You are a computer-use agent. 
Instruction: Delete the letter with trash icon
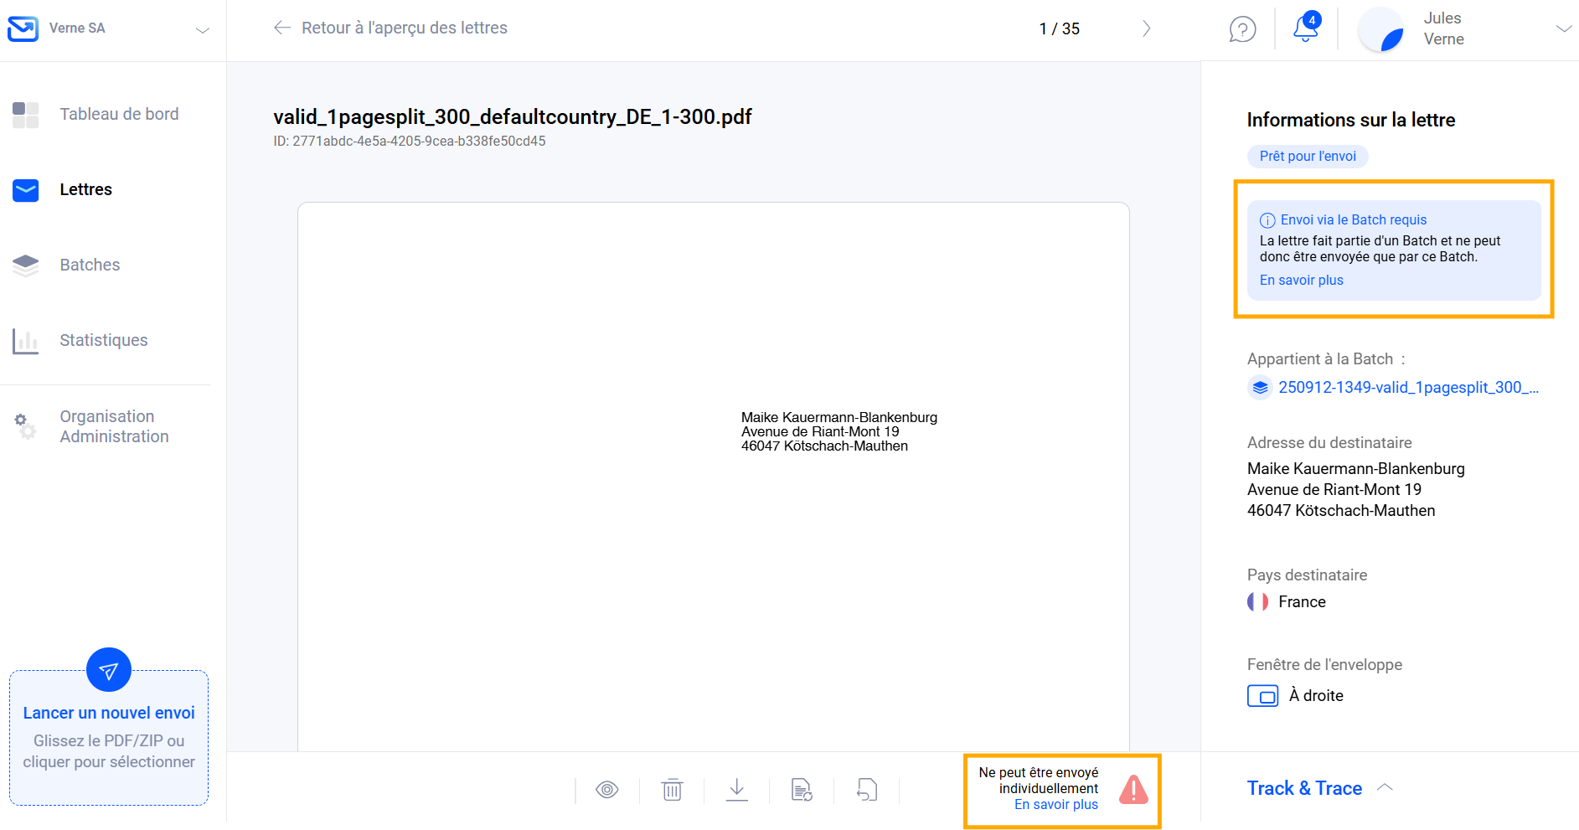coord(672,790)
